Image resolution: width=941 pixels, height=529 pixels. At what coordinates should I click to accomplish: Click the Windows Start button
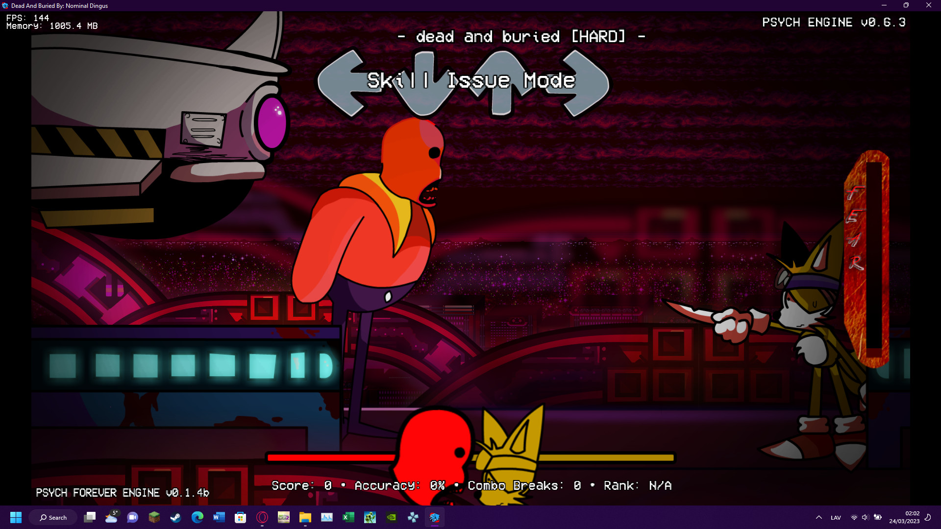16,517
